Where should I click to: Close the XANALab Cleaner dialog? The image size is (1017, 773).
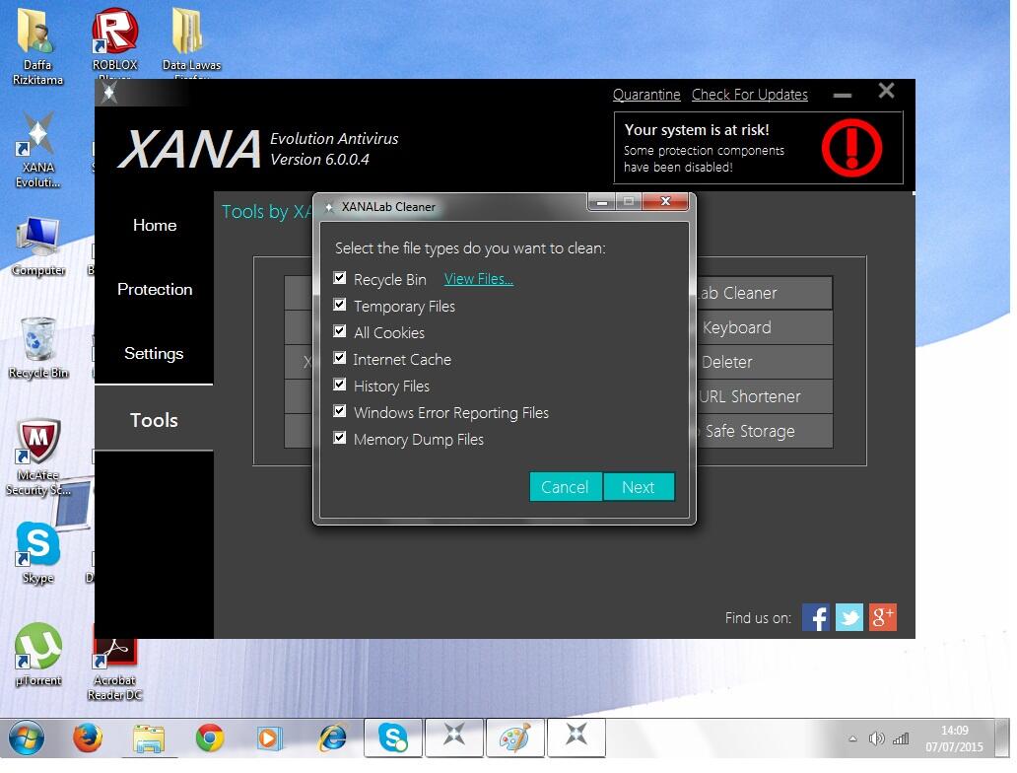665,201
